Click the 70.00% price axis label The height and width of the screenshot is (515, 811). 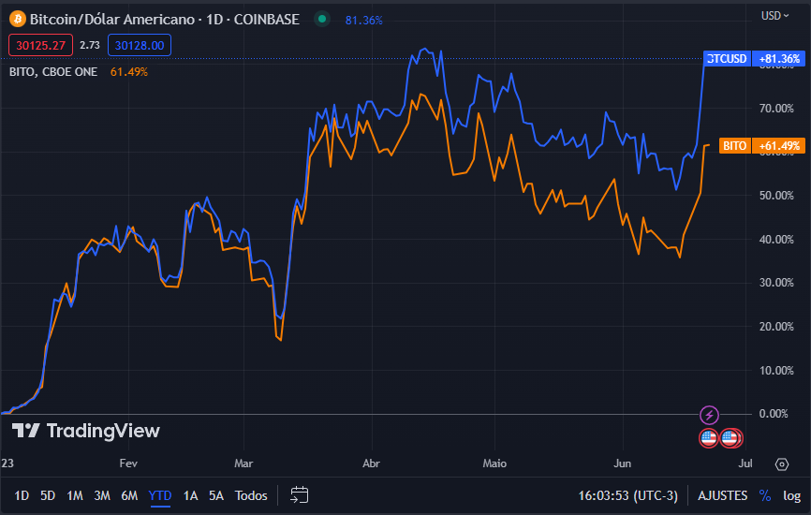pyautogui.click(x=775, y=108)
